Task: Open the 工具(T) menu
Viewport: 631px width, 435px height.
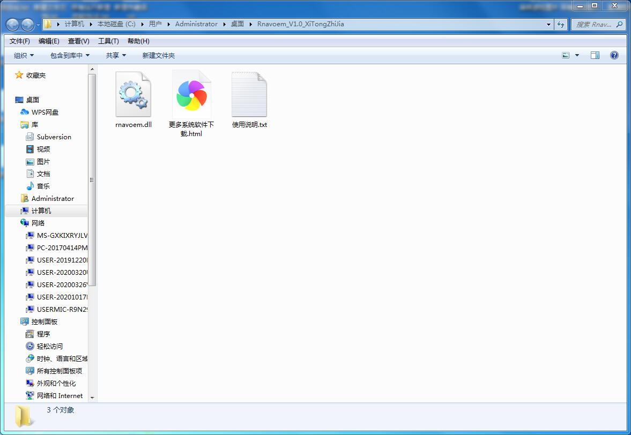Action: coord(108,41)
